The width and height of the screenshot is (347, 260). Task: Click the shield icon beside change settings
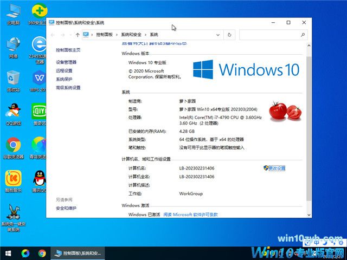point(266,168)
